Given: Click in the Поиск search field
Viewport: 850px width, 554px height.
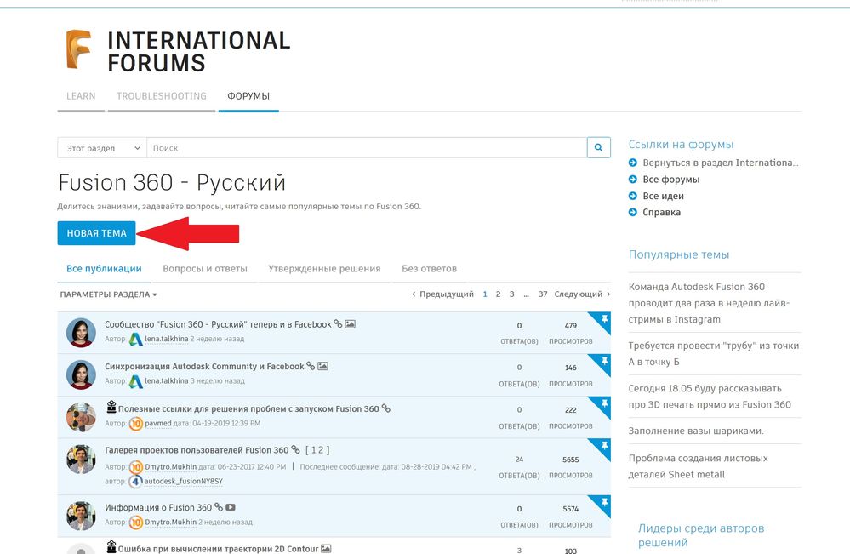Looking at the screenshot, I should 367,147.
